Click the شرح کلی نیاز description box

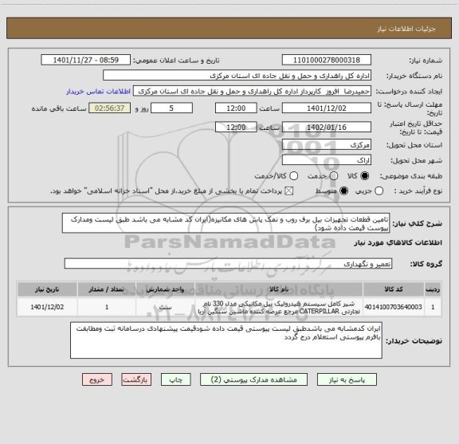click(x=226, y=223)
